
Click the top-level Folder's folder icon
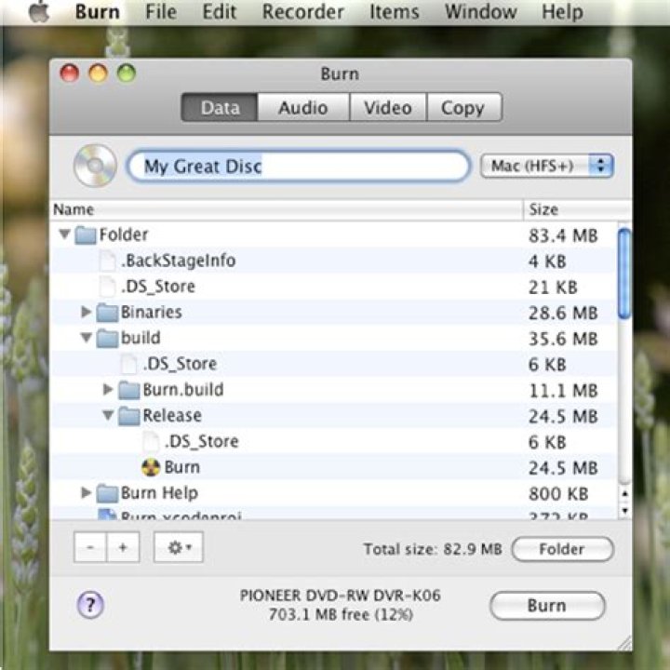(86, 234)
